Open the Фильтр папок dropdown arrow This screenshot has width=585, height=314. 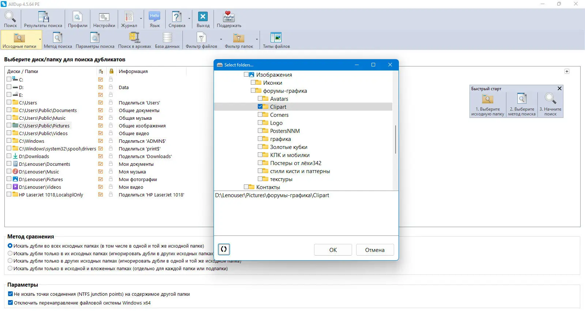click(x=257, y=39)
